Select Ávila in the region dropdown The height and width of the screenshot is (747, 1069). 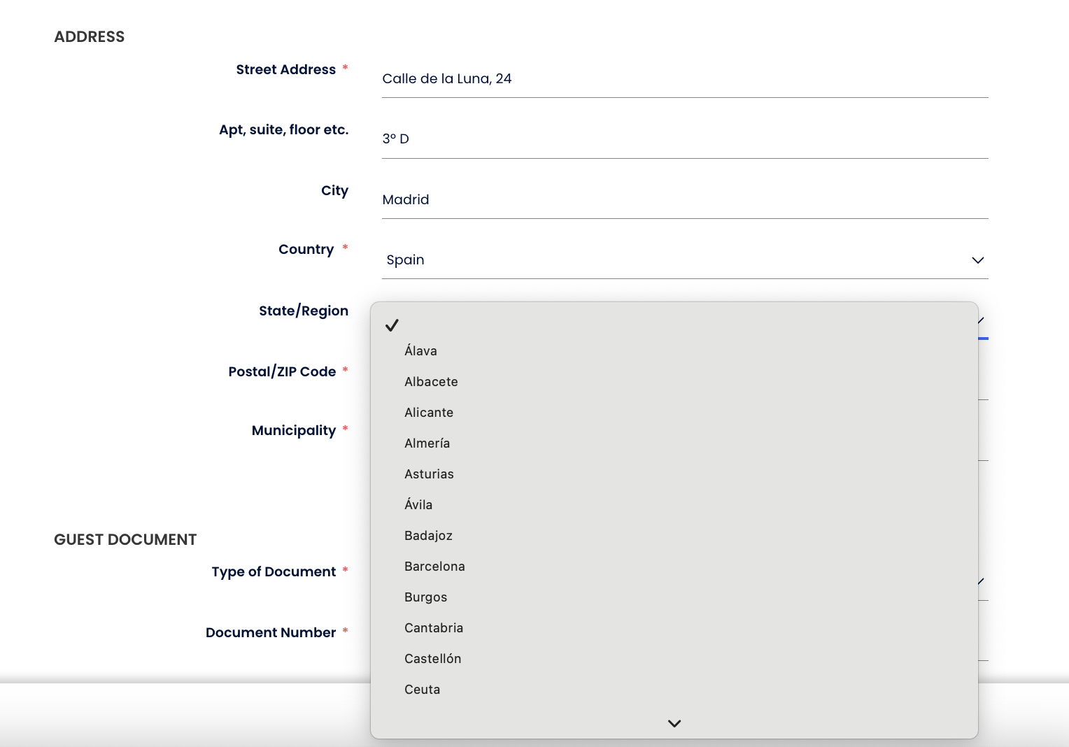pyautogui.click(x=418, y=505)
